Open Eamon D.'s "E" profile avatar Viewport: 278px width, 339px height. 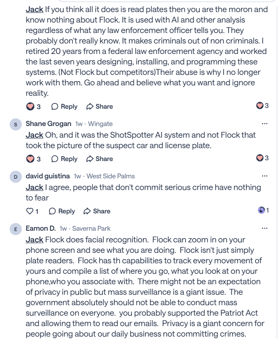click(15, 229)
